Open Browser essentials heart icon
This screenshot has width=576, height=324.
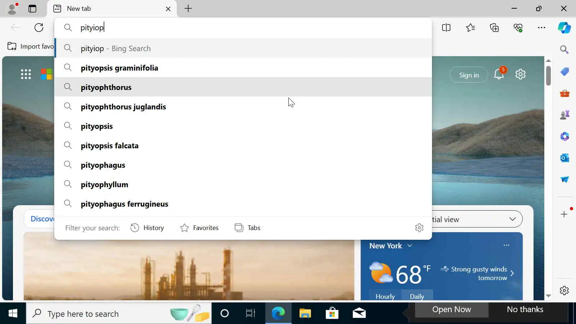(x=518, y=27)
